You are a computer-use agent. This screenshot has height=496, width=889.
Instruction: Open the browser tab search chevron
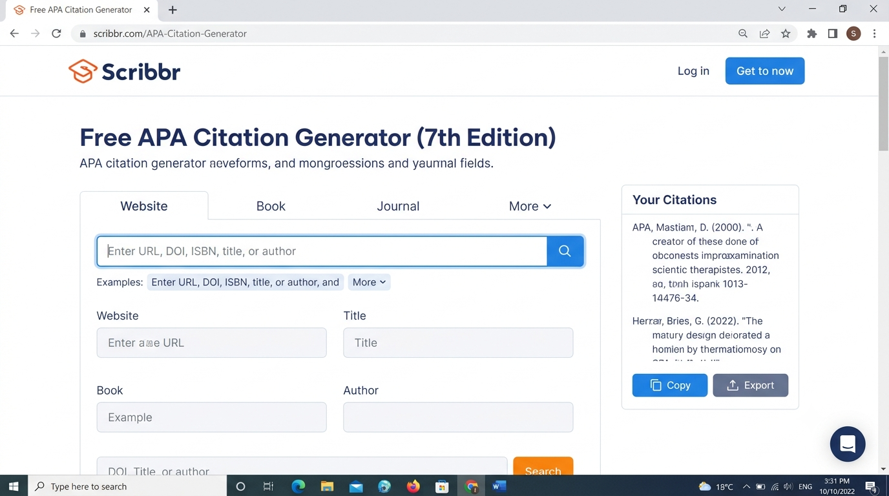(782, 9)
